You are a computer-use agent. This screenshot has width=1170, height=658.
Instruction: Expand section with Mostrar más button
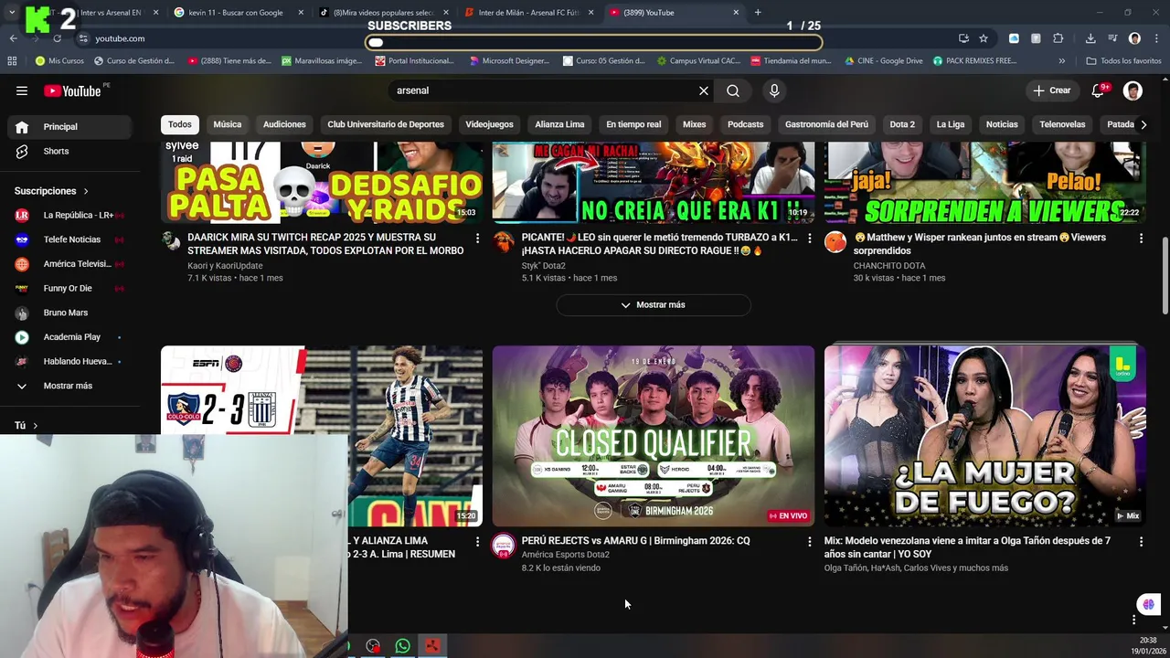[x=654, y=305]
